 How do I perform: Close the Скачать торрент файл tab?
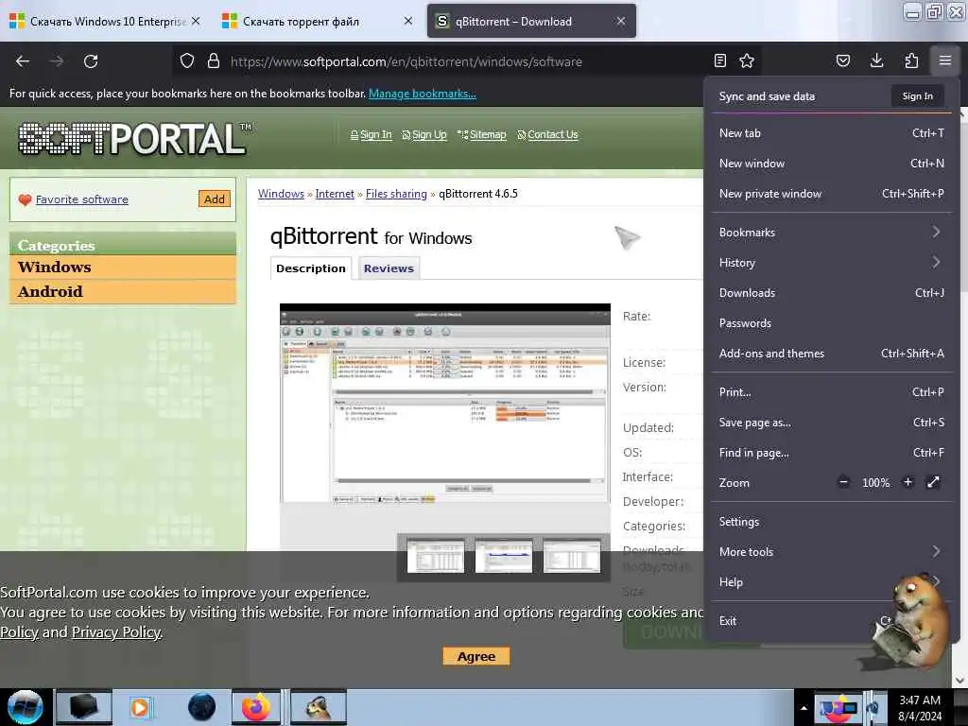408,21
